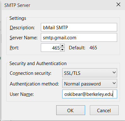Click the User Name field
The width and height of the screenshot is (125, 121).
[x=90, y=94]
